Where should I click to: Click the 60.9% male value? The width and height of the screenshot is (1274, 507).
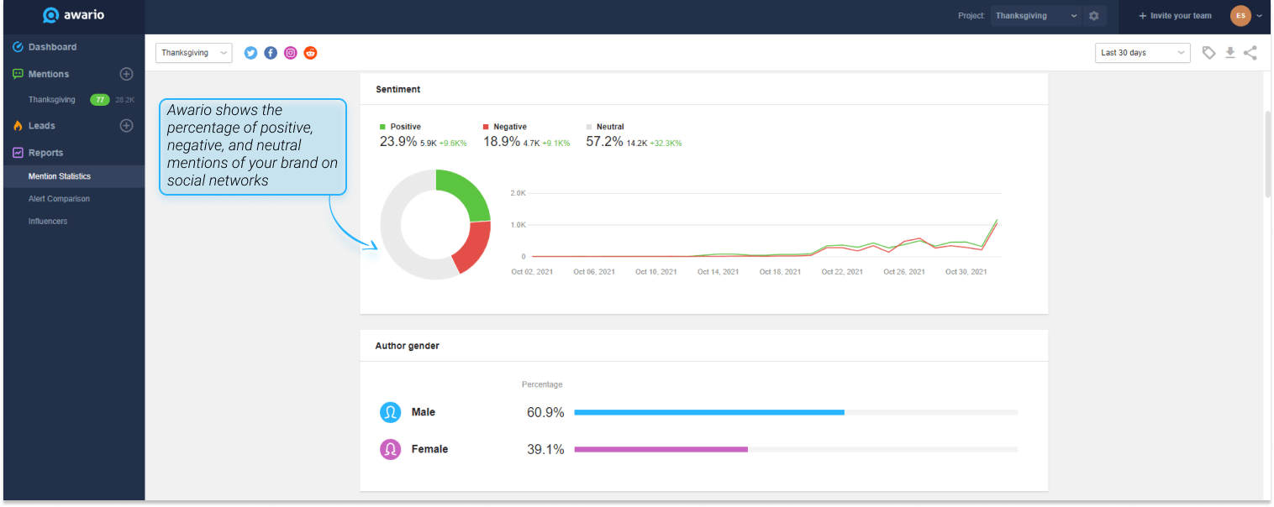pos(545,412)
